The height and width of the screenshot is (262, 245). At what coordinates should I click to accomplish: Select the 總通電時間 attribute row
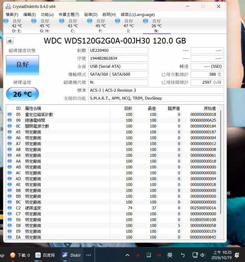coord(112,120)
